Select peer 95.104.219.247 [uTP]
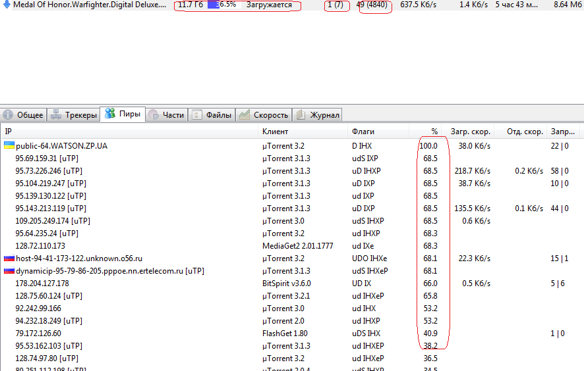 tap(51, 184)
